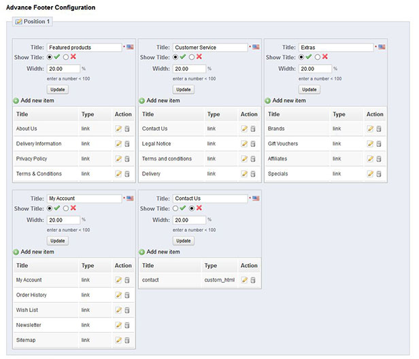Enable Show Title for Contact Us block
419x359 pixels.
coord(175,208)
